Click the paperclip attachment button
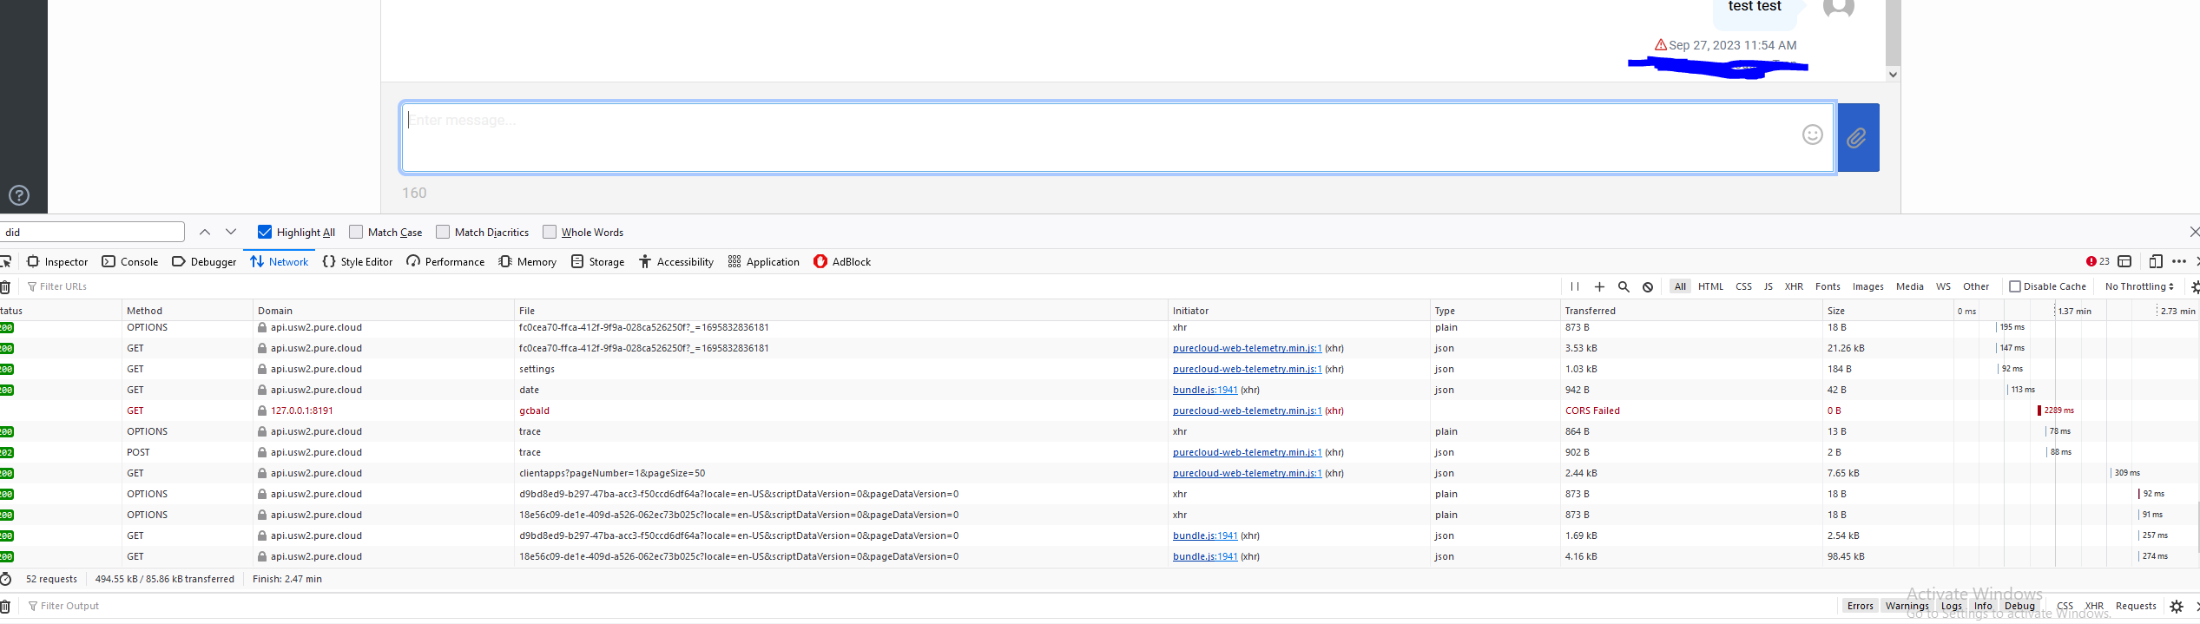The image size is (2200, 624). pyautogui.click(x=1858, y=138)
